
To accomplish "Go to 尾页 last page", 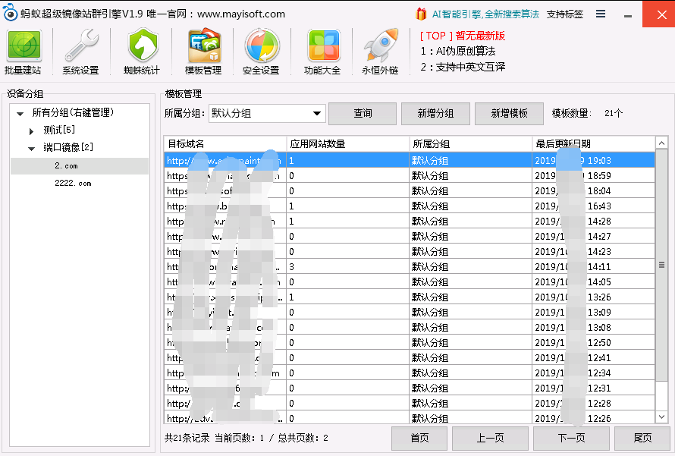I will click(642, 439).
